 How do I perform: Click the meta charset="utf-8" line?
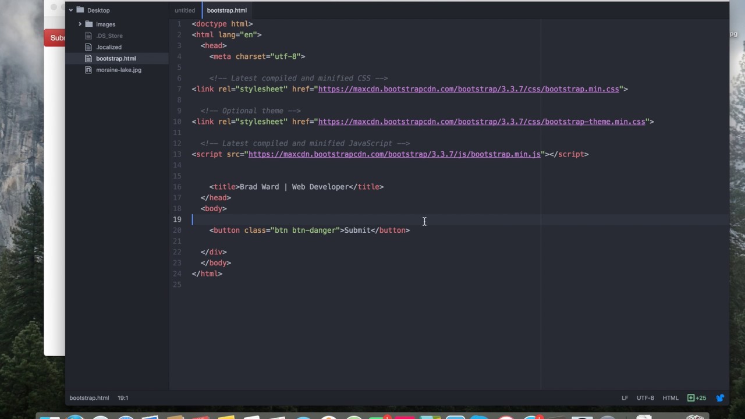257,56
